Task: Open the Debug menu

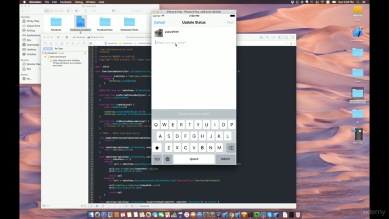Action: (x=78, y=2)
